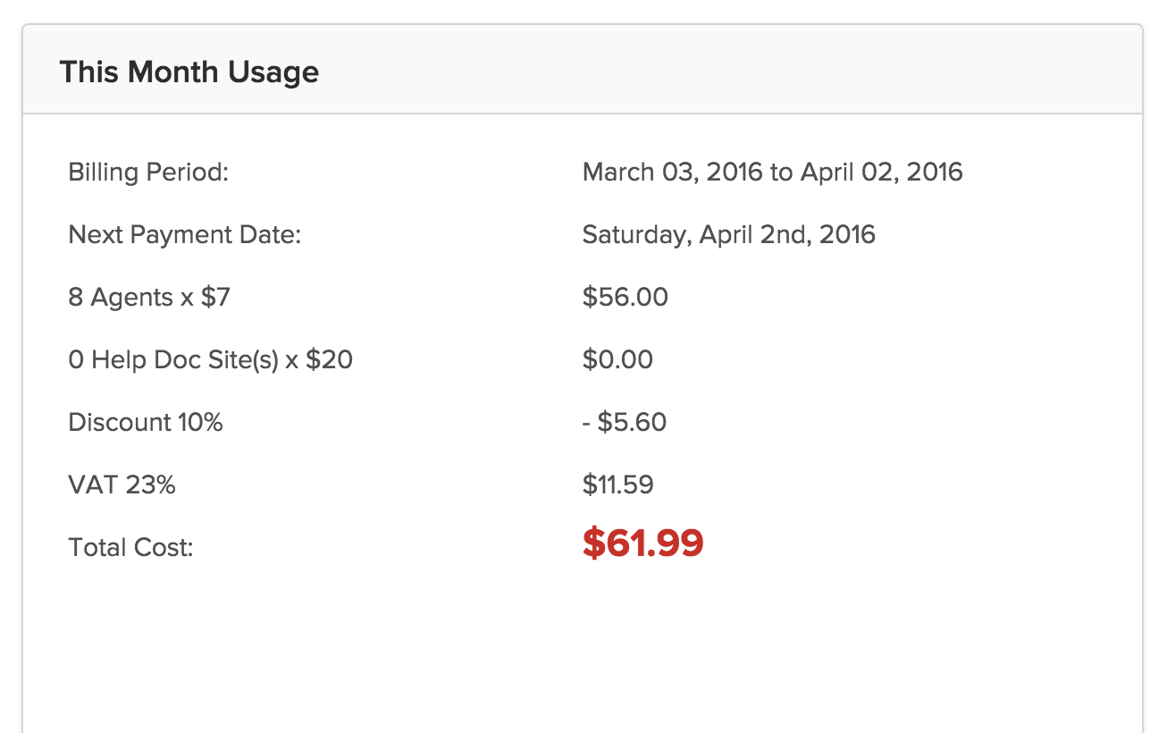Click the VAT 23% label

tap(122, 484)
